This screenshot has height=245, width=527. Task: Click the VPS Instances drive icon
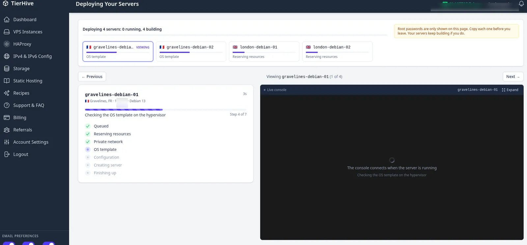pos(7,32)
